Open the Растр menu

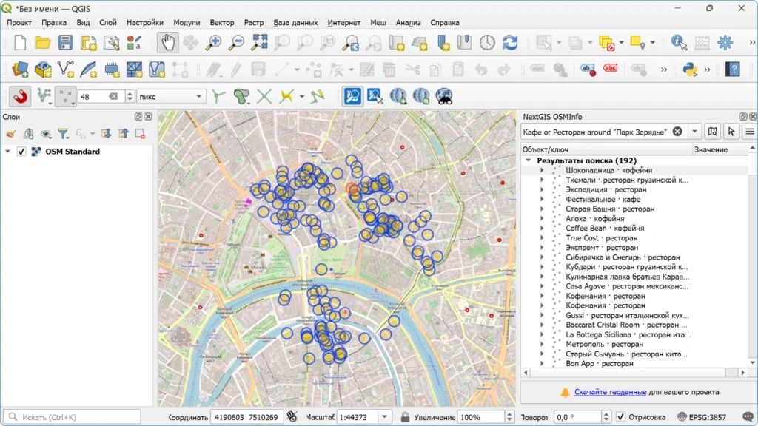click(x=254, y=22)
